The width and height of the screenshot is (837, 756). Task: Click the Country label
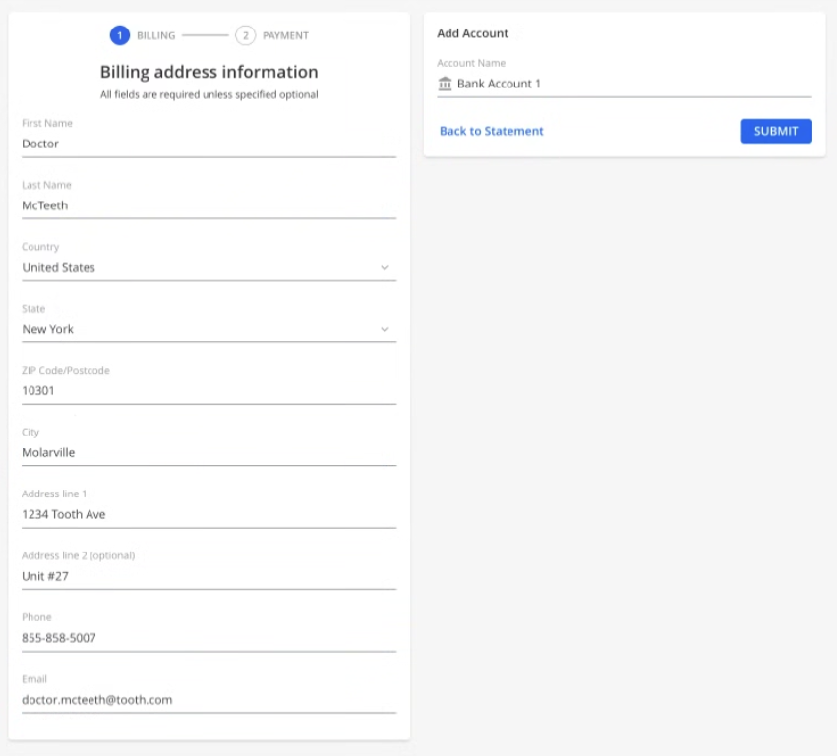pos(40,247)
